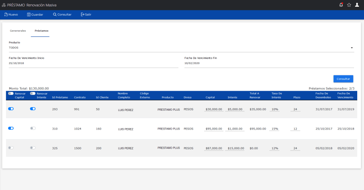Enable Renovar Interés for loan 310
Image resolution: width=364 pixels, height=190 pixels.
(x=33, y=128)
